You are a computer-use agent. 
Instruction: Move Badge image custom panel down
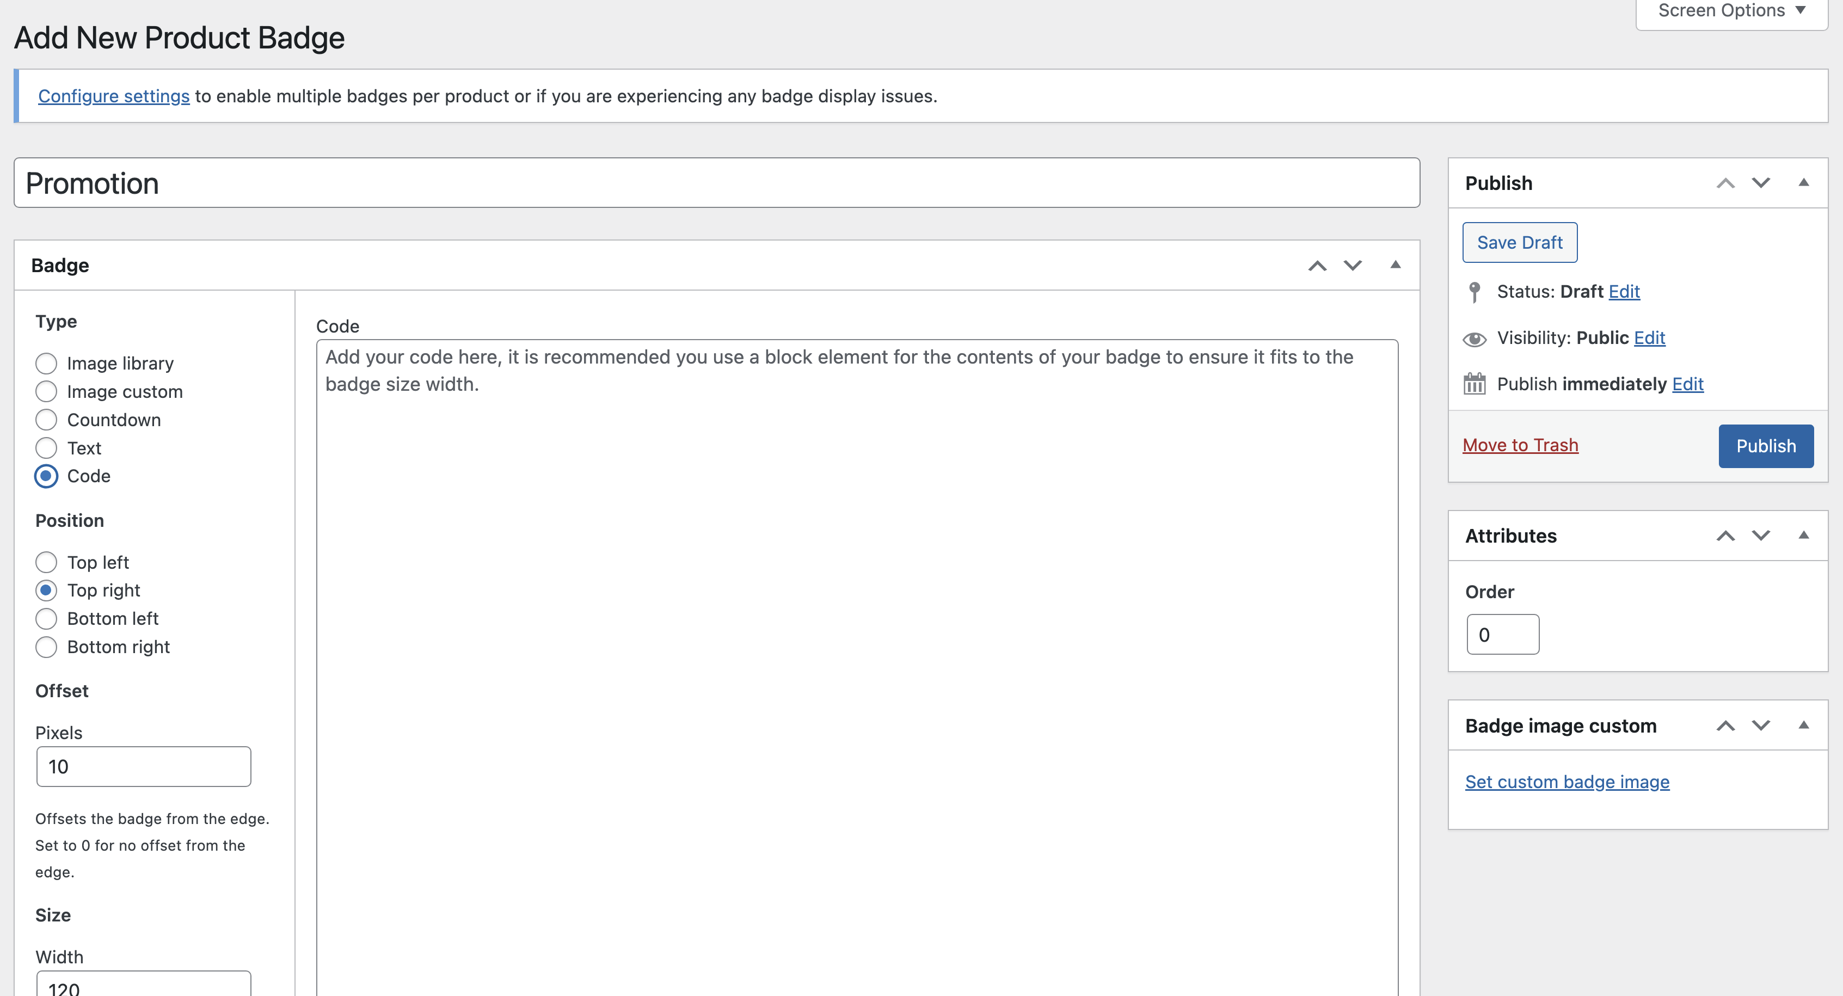coord(1761,726)
